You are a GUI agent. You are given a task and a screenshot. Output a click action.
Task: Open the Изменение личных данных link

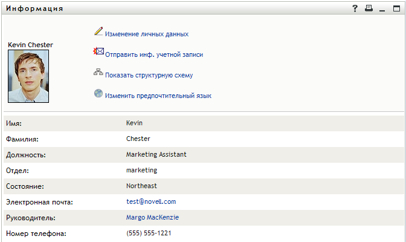[x=147, y=34]
